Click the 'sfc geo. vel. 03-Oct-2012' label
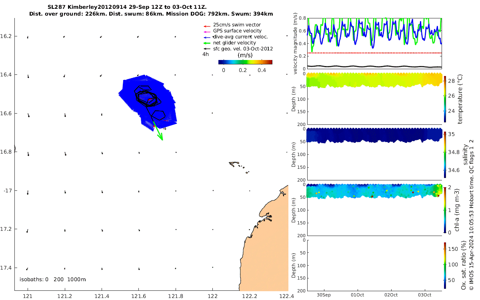 [243, 49]
